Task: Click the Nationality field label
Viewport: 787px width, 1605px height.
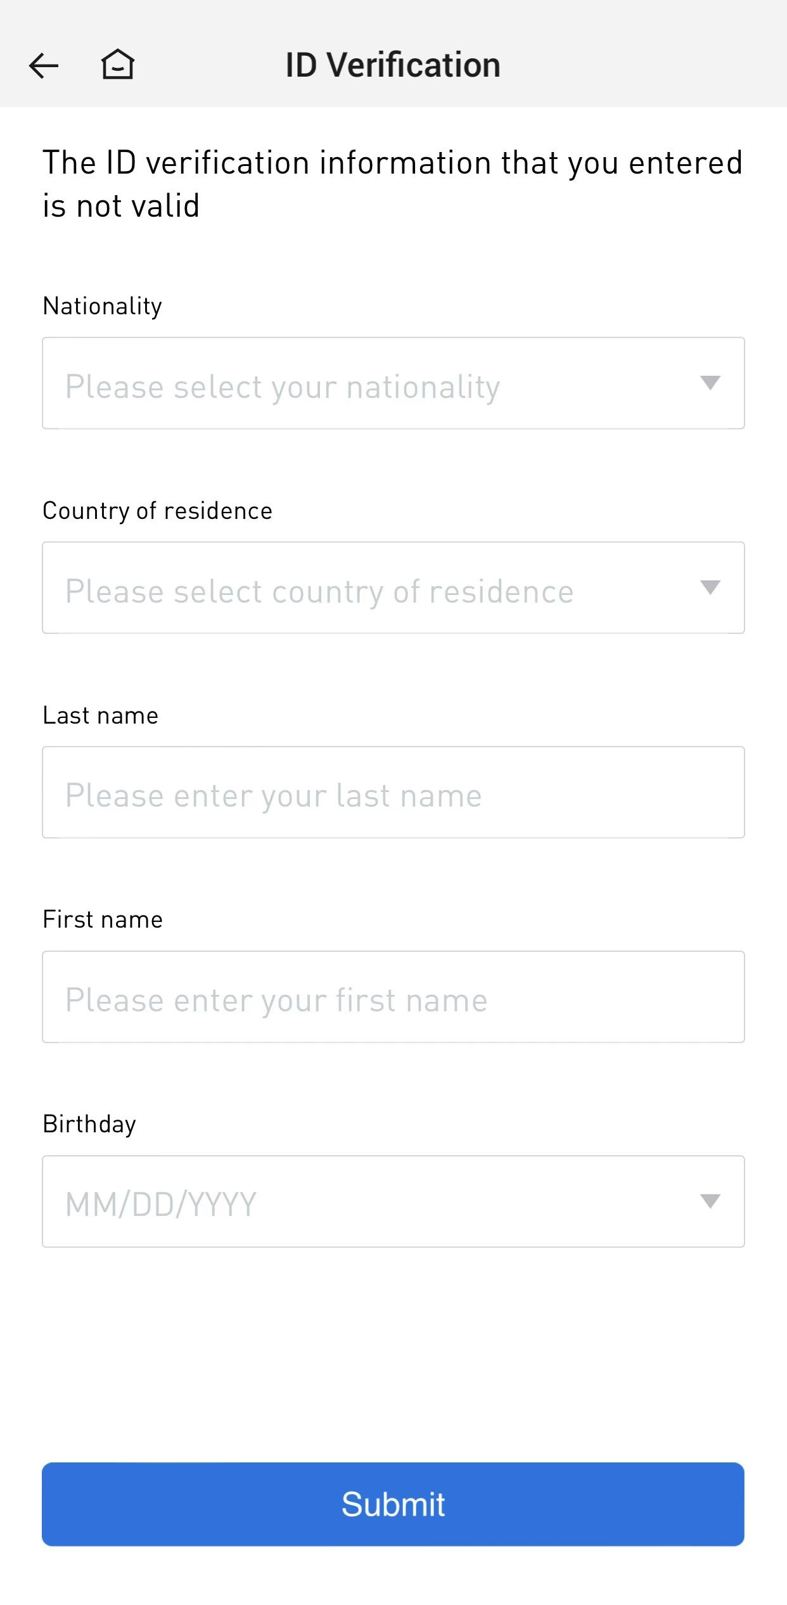Action: pyautogui.click(x=102, y=306)
